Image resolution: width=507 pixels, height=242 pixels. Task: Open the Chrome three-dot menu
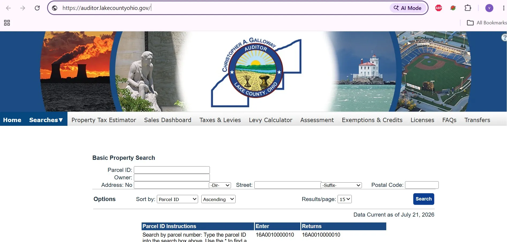(504, 8)
